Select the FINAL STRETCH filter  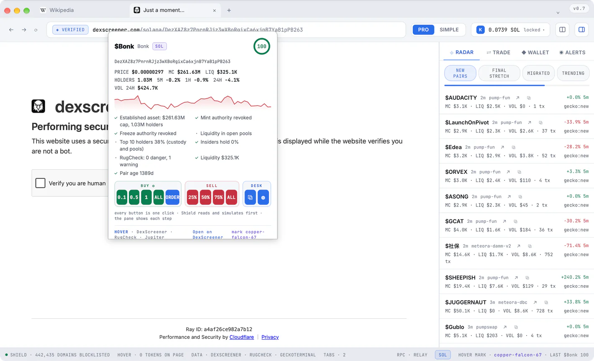point(499,73)
